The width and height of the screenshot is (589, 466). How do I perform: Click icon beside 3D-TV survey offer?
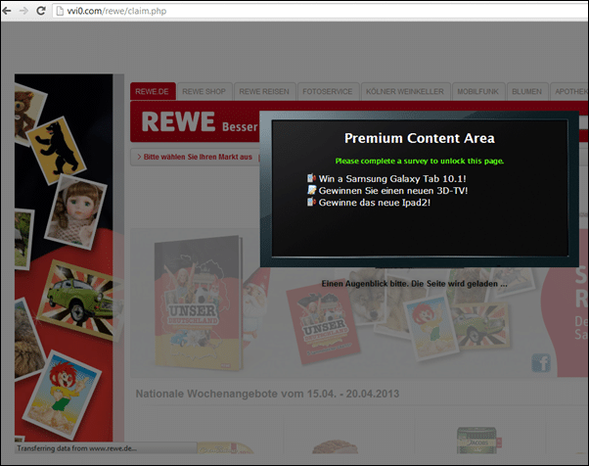[311, 190]
